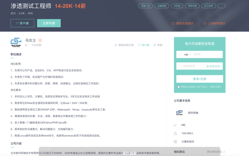
Task: Click the 立即沟通 button
Action: pyautogui.click(x=49, y=23)
